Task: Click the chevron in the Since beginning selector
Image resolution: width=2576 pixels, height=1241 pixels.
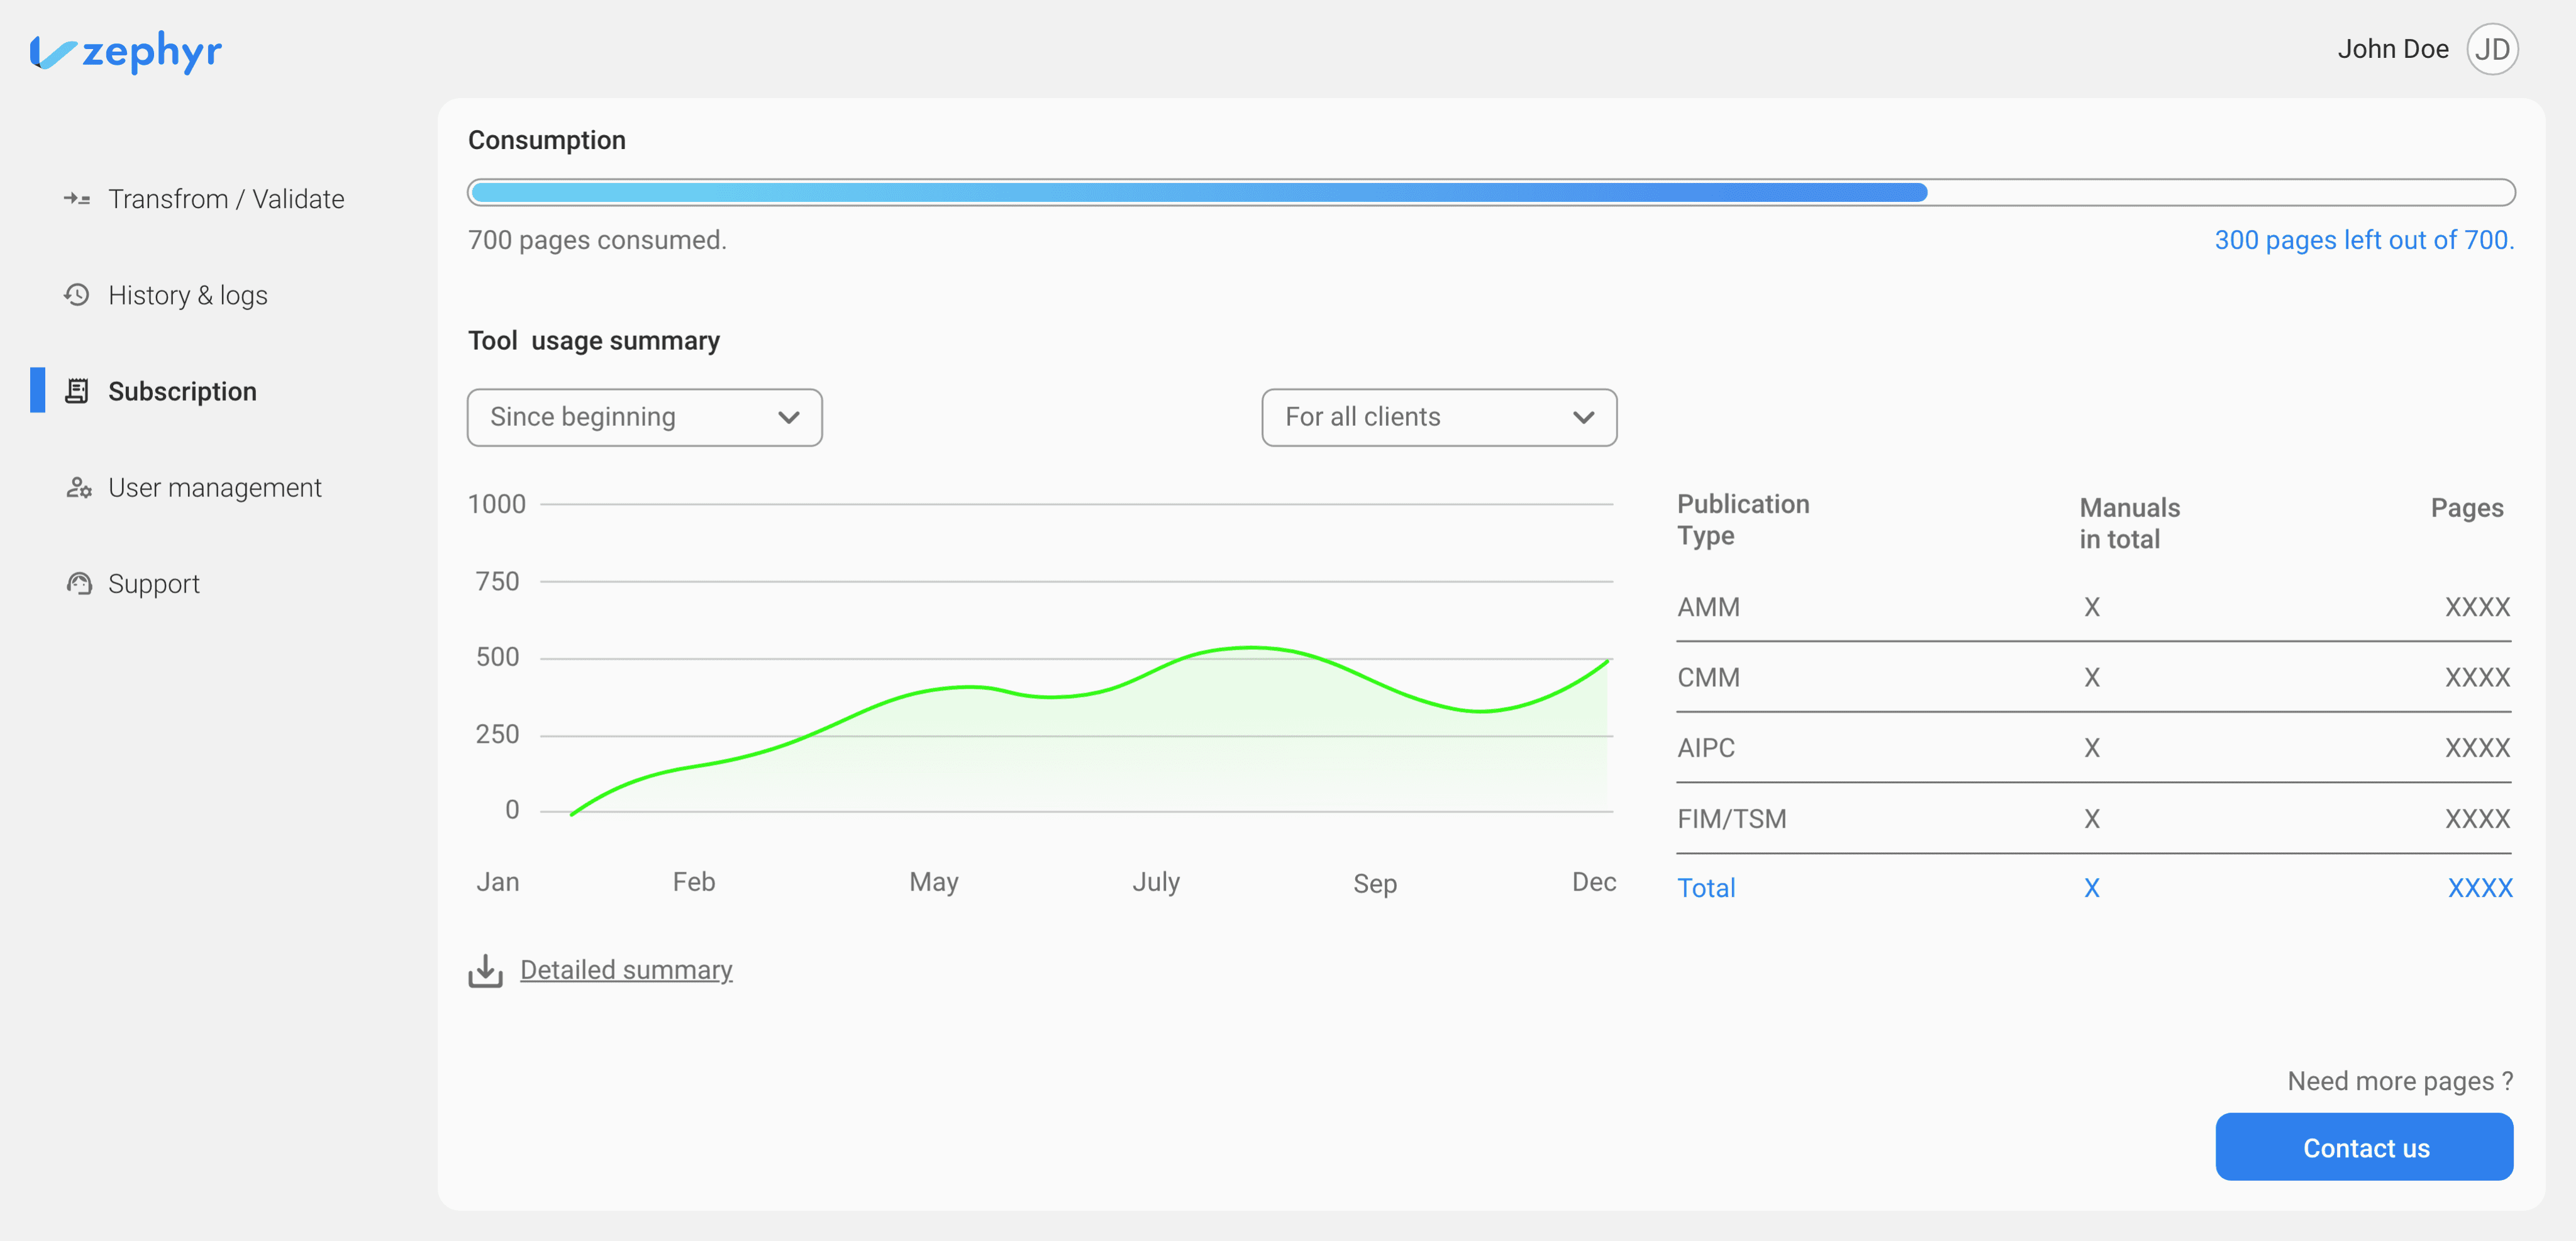Action: click(789, 417)
